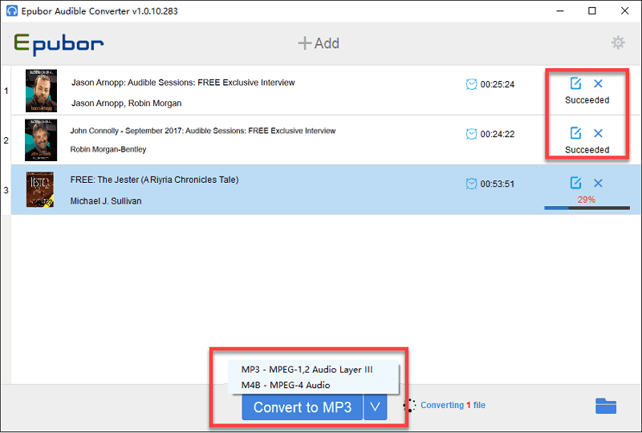Image resolution: width=642 pixels, height=433 pixels.
Task: Expand the output format dropdown arrow
Action: click(375, 407)
